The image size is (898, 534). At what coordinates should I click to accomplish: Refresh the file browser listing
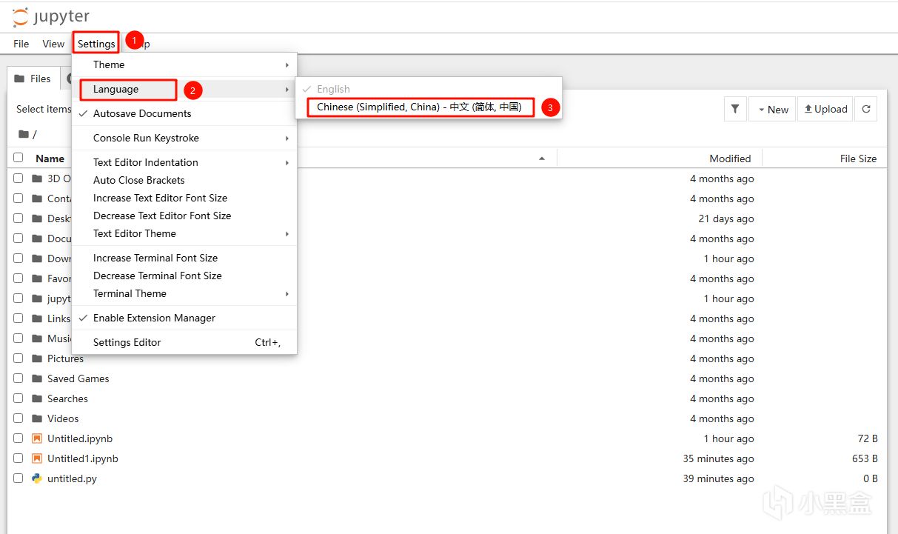point(865,109)
